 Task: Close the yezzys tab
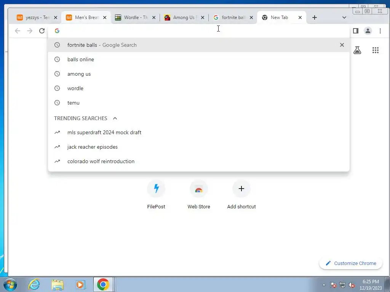coord(56,17)
